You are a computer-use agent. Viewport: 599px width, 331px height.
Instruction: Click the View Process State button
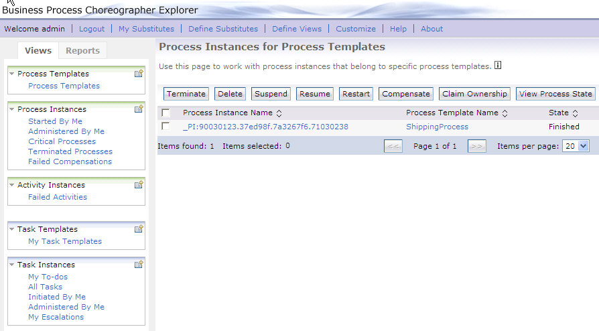pos(555,94)
